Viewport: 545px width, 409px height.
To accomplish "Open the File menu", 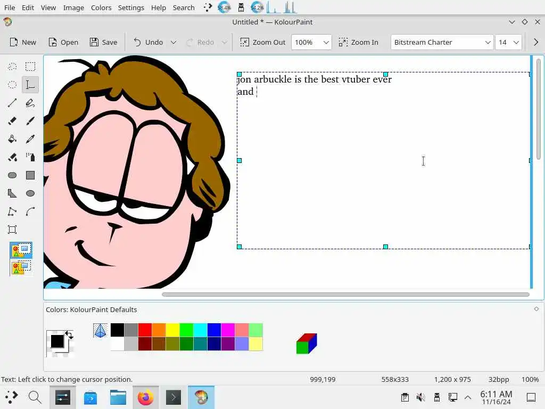I will [10, 7].
